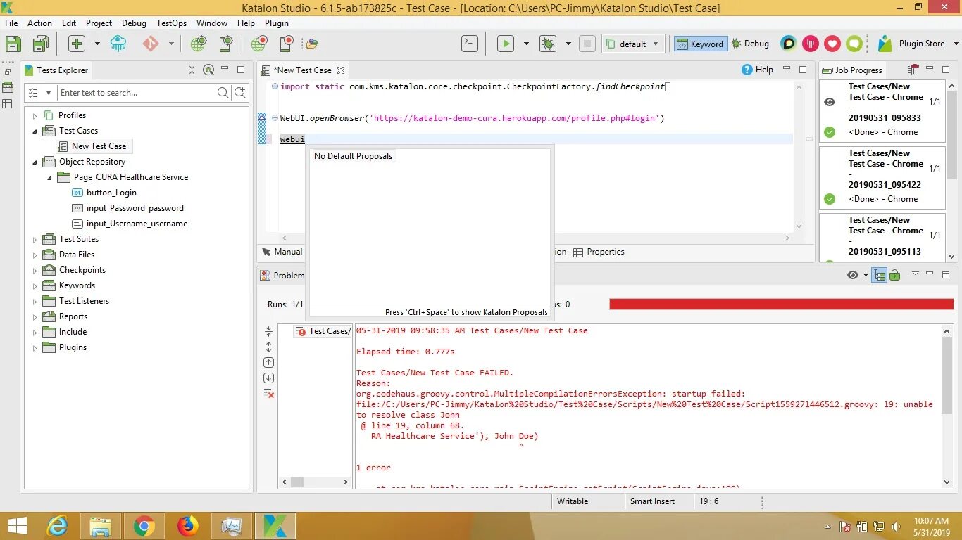
Task: Open the Katalon TestOps jellyfish icon
Action: pos(119,44)
